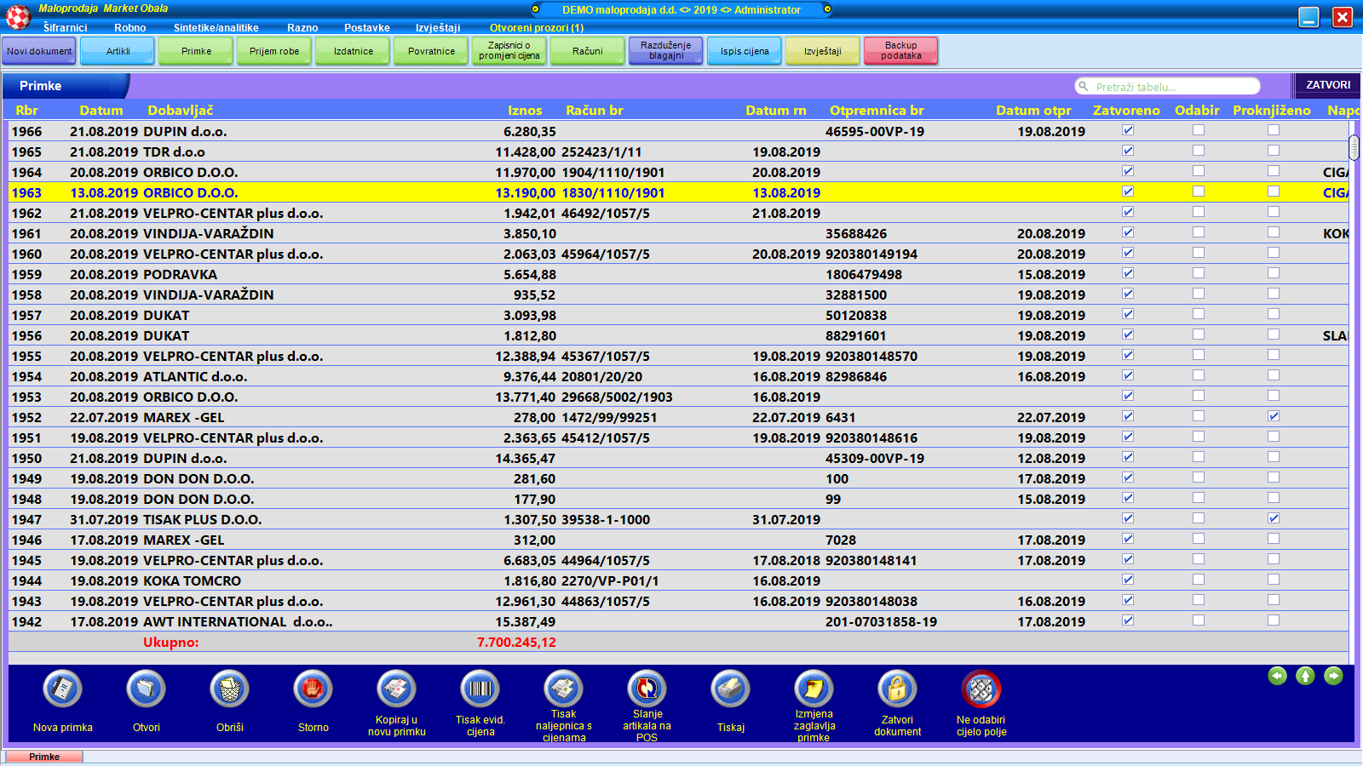Image resolution: width=1363 pixels, height=766 pixels.
Task: Click the Nova primka icon
Action: (62, 689)
